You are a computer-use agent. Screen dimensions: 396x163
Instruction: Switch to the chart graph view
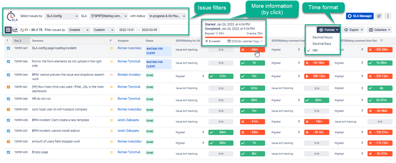(x=15, y=30)
